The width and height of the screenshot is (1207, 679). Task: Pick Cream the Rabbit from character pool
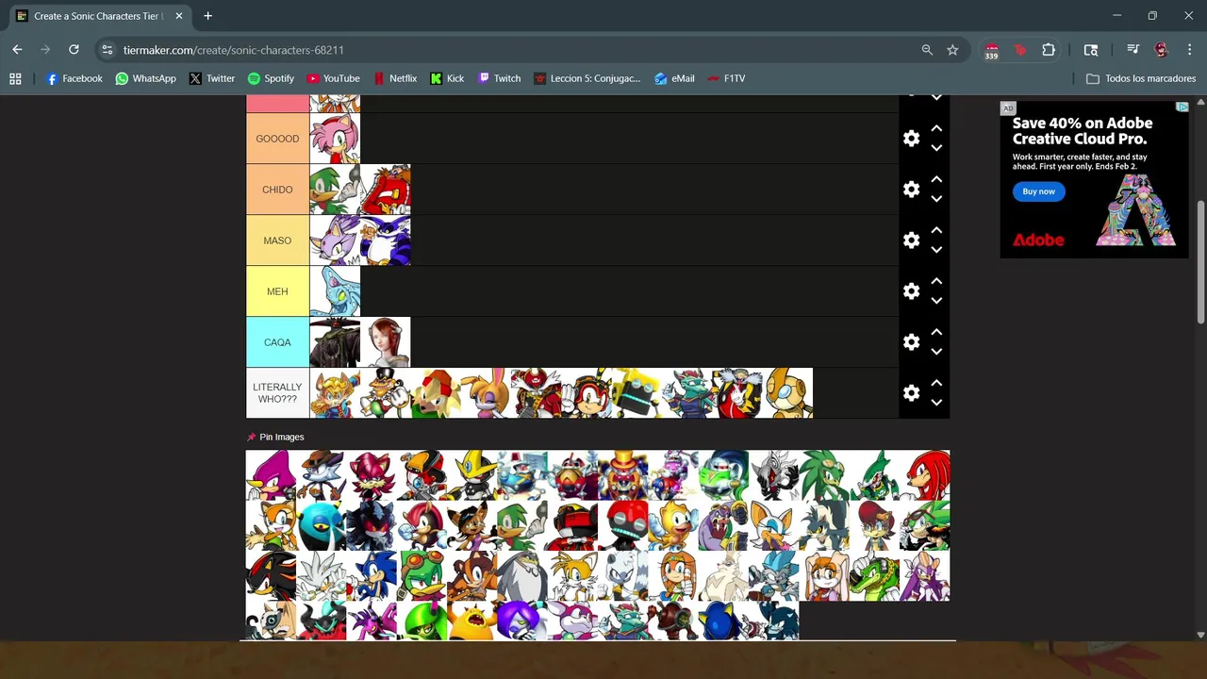click(824, 576)
